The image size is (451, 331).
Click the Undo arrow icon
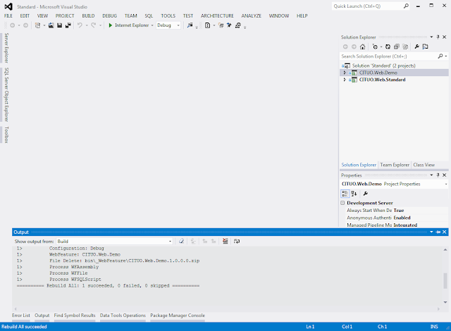80,25
